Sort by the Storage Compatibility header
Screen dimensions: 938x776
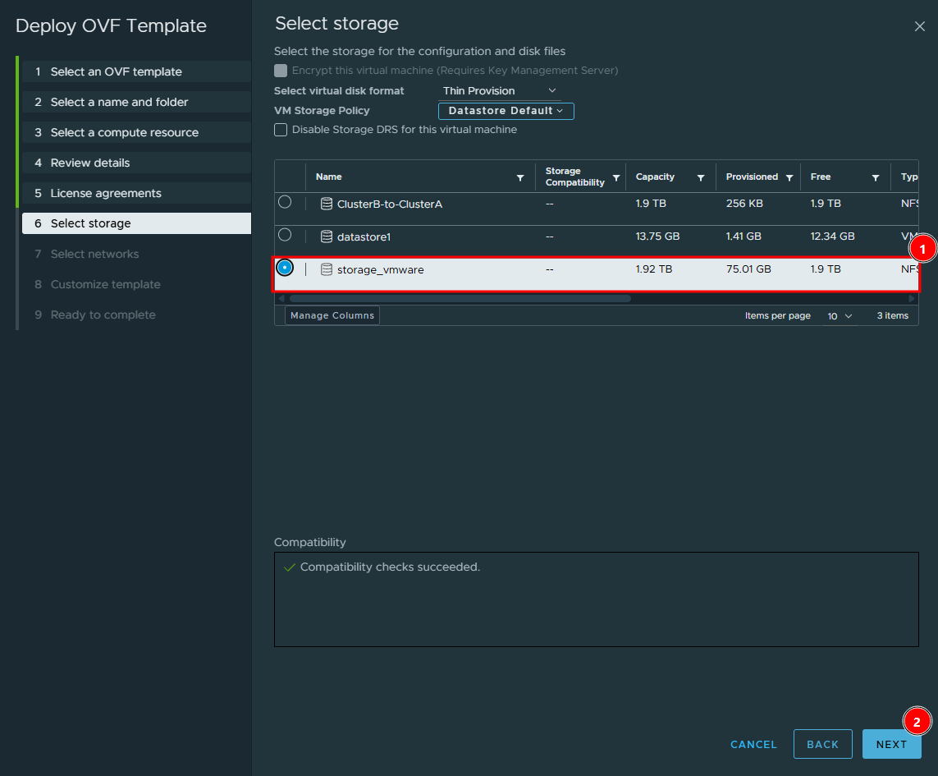(575, 177)
